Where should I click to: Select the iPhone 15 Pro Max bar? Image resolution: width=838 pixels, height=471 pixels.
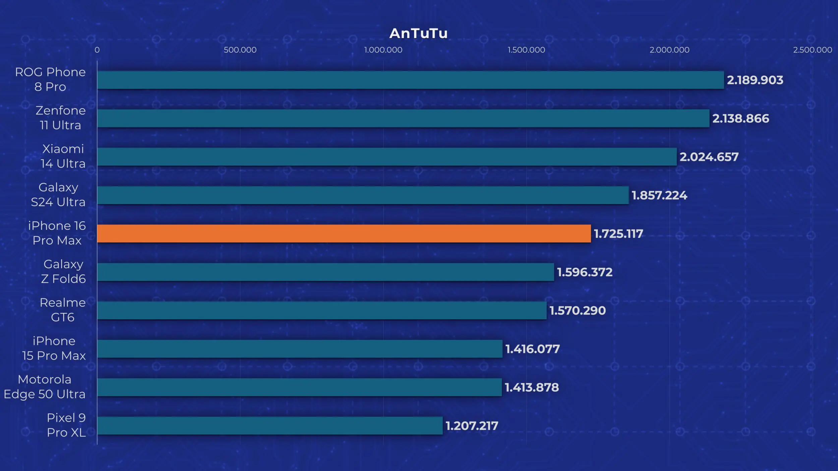pos(300,349)
